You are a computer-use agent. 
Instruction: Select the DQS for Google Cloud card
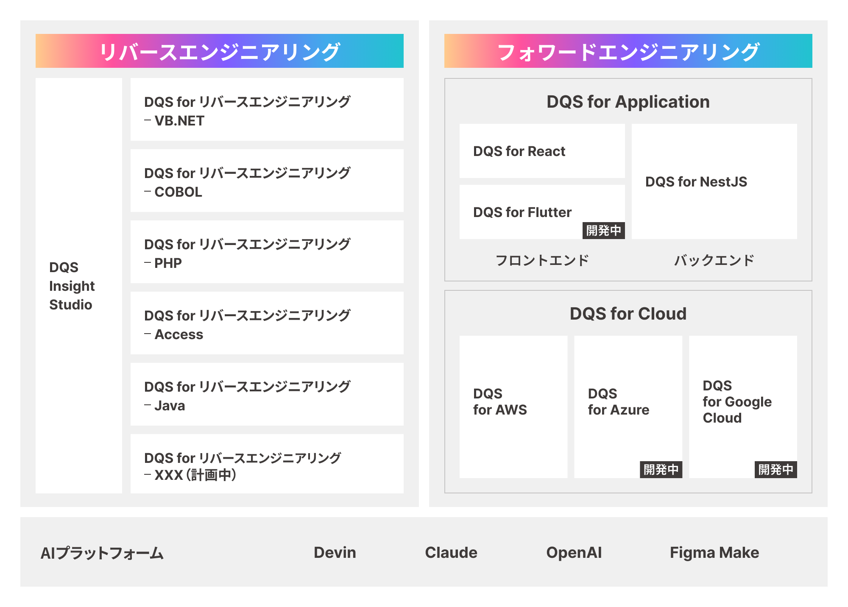point(743,407)
